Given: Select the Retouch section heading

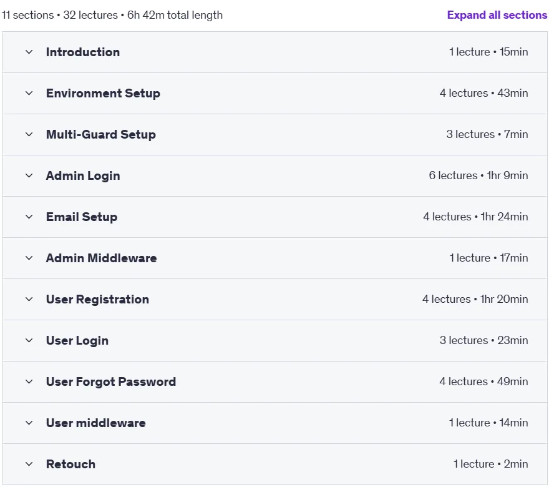Looking at the screenshot, I should [x=70, y=465].
